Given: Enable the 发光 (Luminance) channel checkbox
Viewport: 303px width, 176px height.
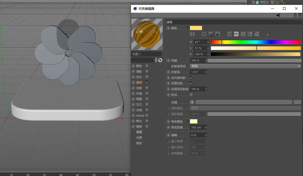Looking at the screenshot, I should click(147, 77).
